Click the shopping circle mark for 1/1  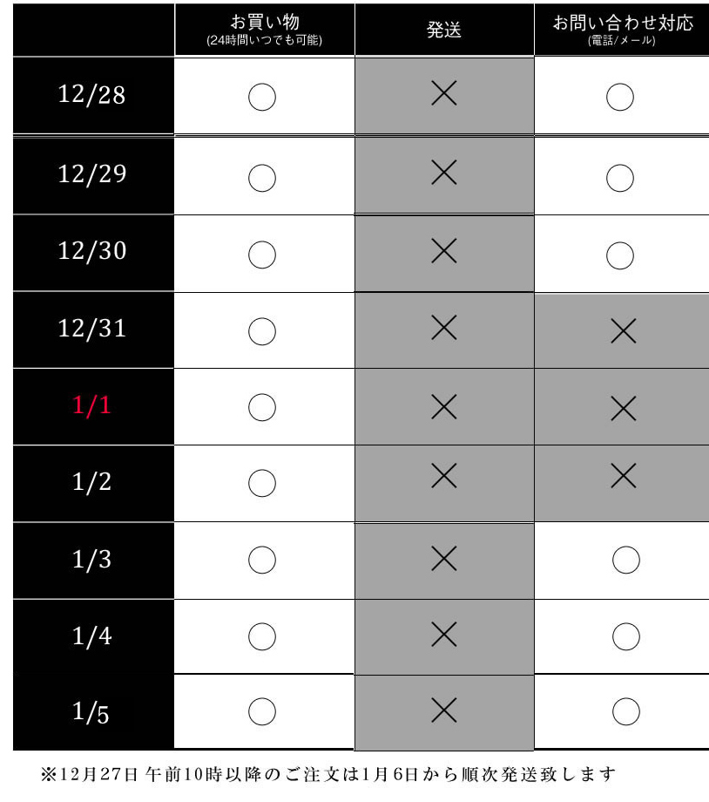point(262,407)
